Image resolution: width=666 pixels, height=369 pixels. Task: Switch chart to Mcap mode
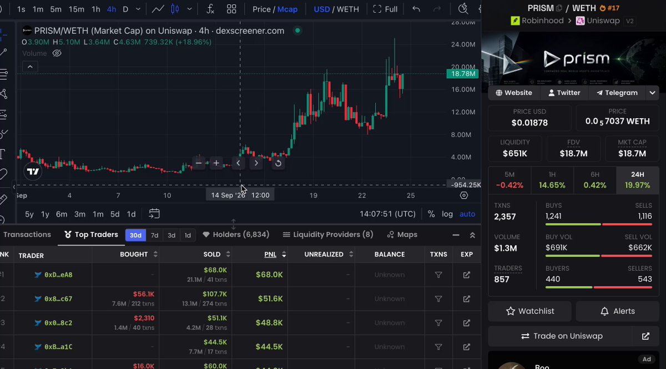[287, 9]
